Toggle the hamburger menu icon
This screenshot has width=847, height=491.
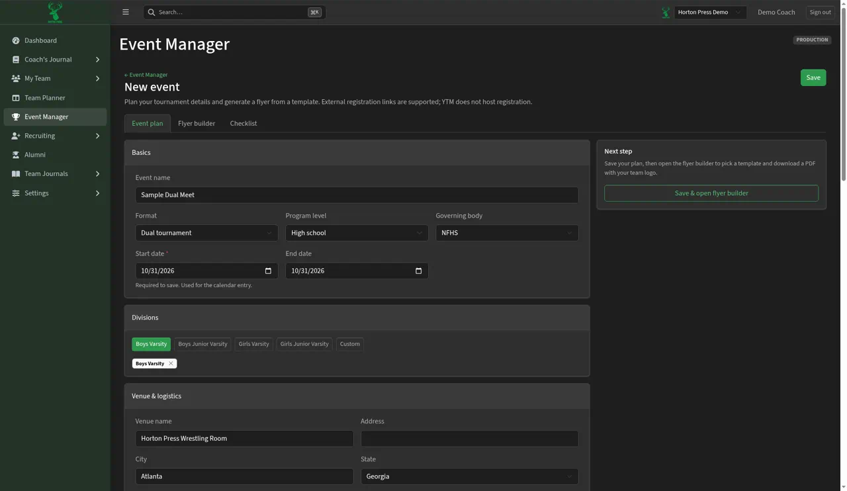pyautogui.click(x=126, y=12)
